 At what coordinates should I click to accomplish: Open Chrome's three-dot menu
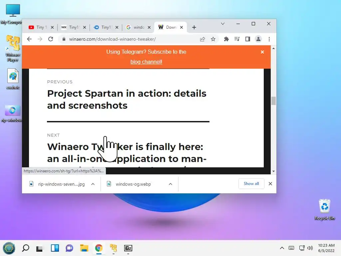[269, 39]
